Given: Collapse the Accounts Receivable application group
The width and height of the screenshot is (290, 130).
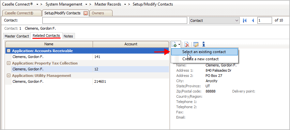Looking at the screenshot, I should pos(8,51).
